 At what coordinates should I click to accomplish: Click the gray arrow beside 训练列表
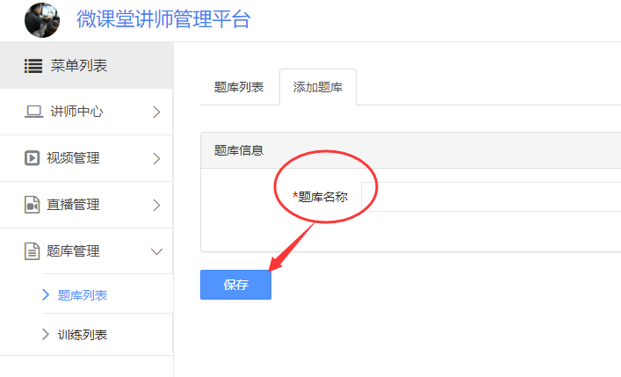pos(46,334)
